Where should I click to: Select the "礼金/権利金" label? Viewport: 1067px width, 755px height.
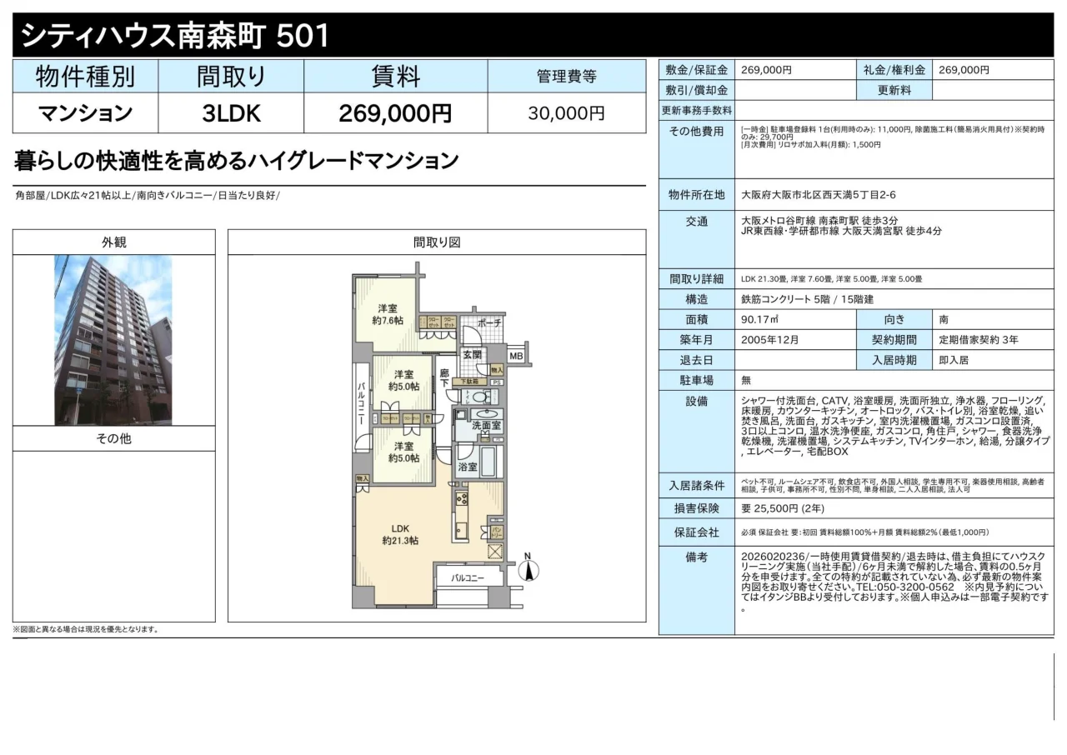(894, 71)
